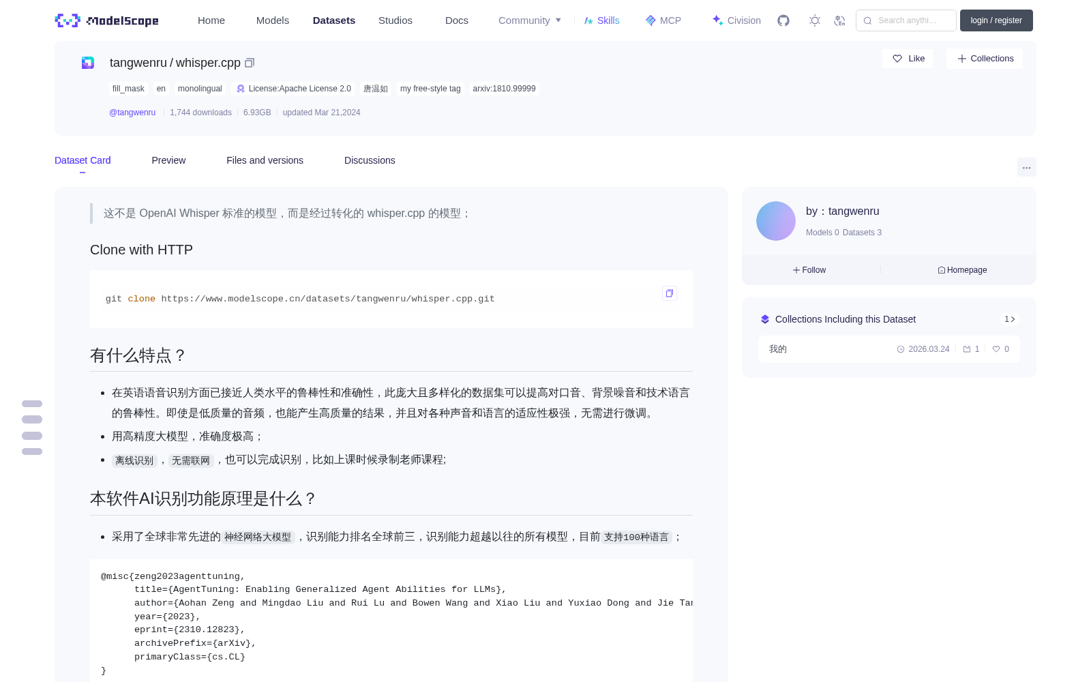Click the Civision sparkle icon
The image size is (1091, 682).
pos(717,20)
